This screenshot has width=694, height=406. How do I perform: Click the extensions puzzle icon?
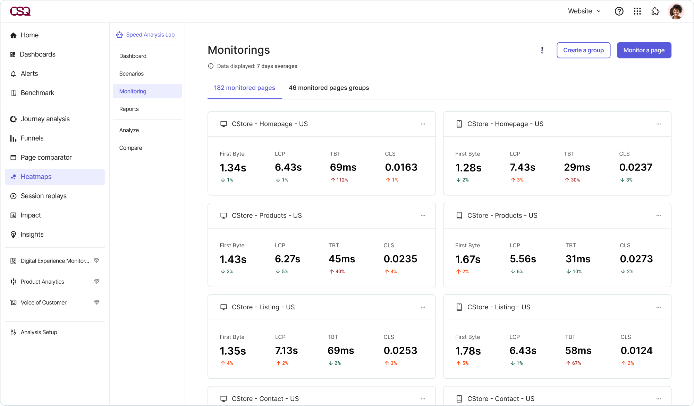click(656, 11)
